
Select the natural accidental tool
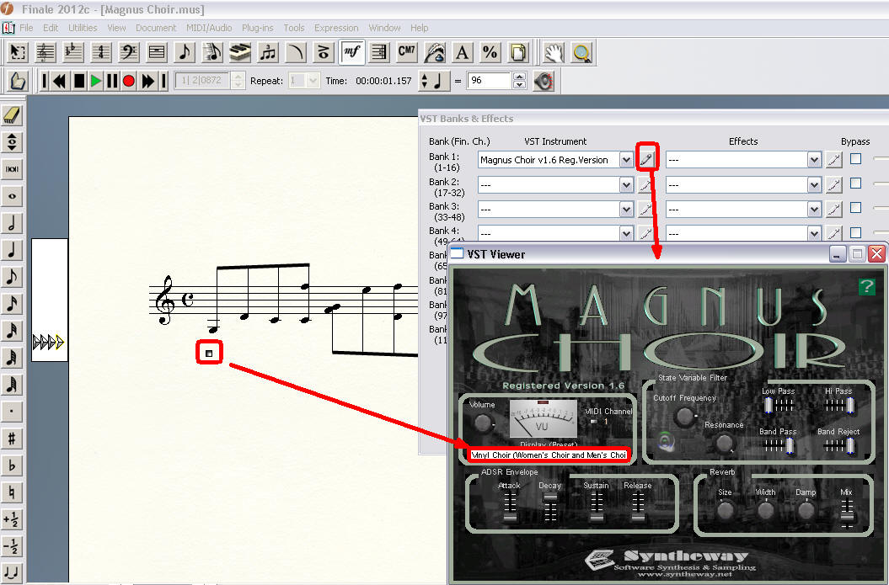click(x=12, y=492)
